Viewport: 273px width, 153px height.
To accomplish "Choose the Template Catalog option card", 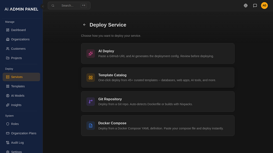I will [158, 77].
